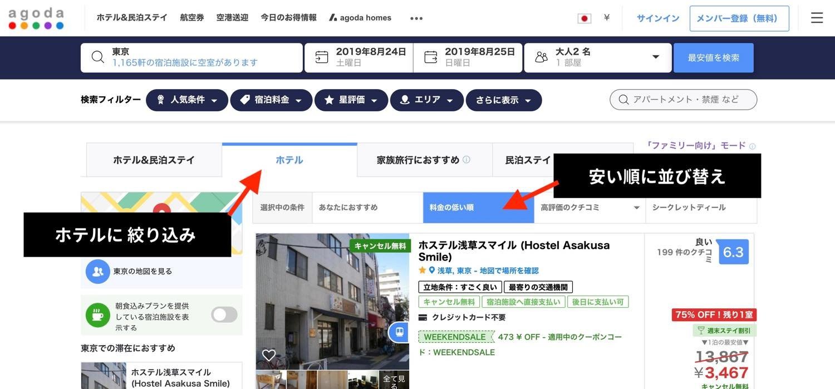835x389 pixels.
Task: Select the ホテル tab
Action: pyautogui.click(x=289, y=160)
